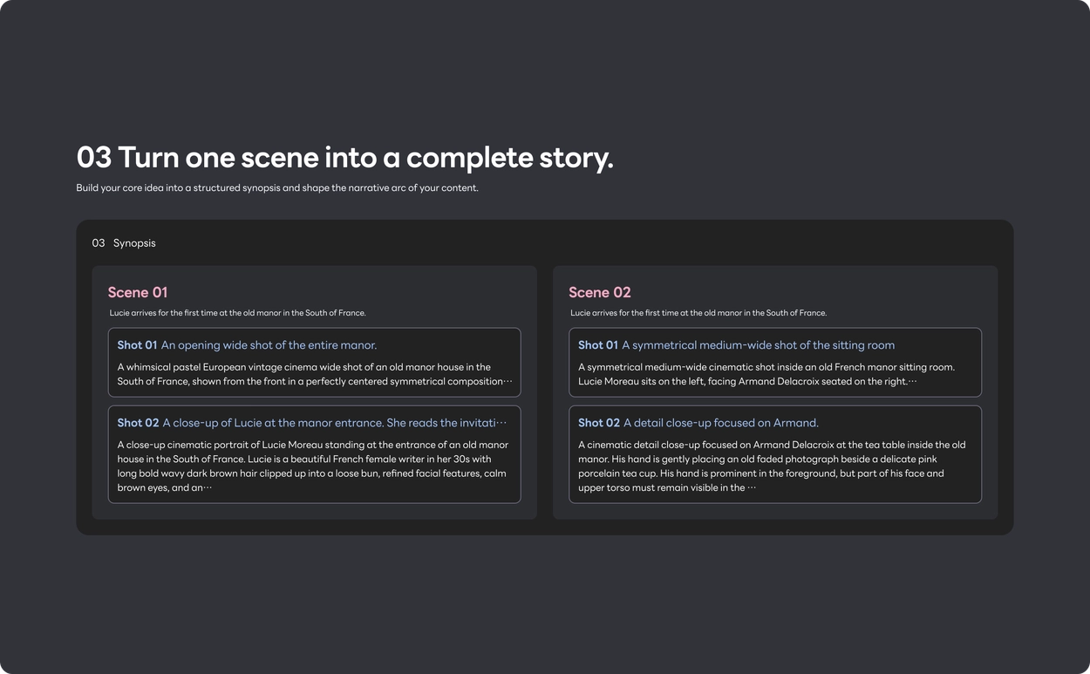The width and height of the screenshot is (1090, 674).
Task: Open Scene 02 Shot 01 card
Action: point(775,363)
